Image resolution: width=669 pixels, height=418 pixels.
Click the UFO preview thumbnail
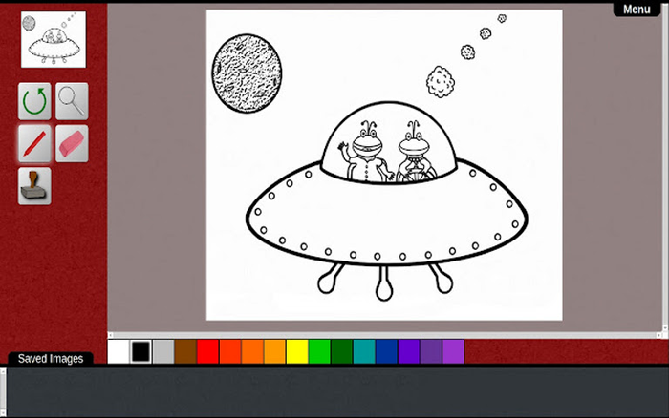coord(54,40)
